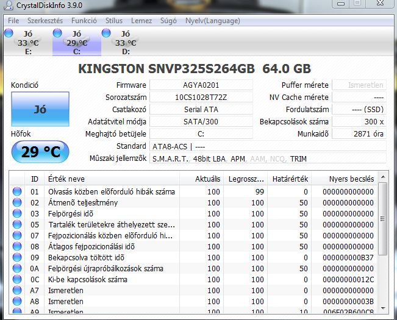Click status orb of attribute 02 row
The height and width of the screenshot is (320, 397).
tap(17, 202)
